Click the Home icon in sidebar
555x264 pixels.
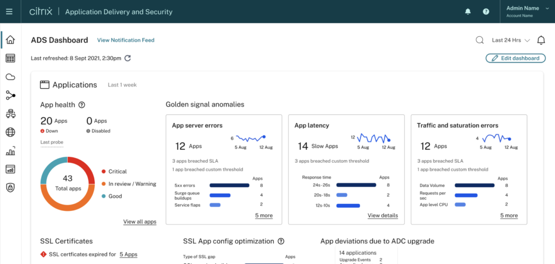coord(10,40)
